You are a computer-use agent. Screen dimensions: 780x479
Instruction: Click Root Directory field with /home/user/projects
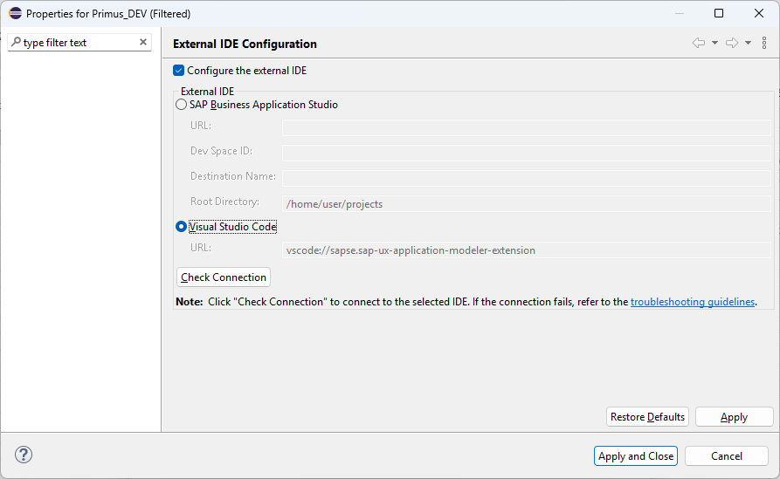click(x=527, y=203)
